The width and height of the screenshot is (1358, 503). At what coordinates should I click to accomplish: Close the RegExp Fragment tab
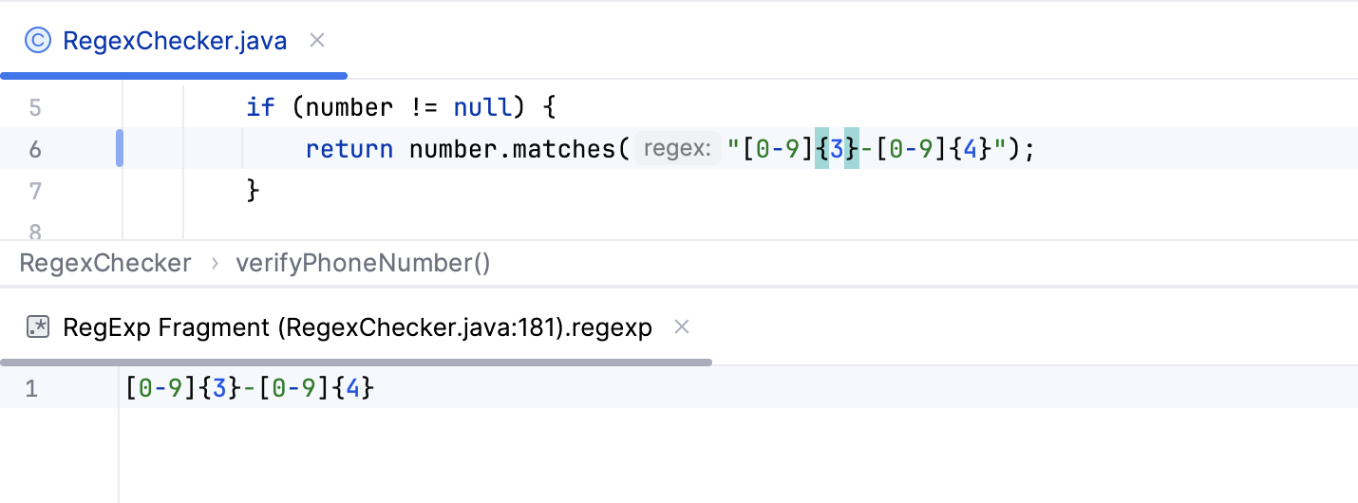[x=681, y=327]
